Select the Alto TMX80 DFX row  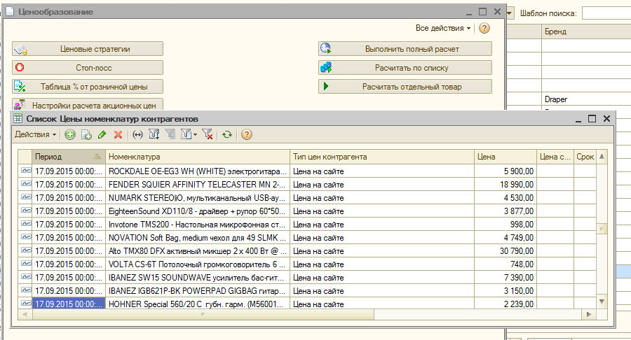coord(306,251)
